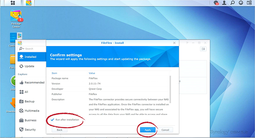This screenshot has width=255, height=138.
Task: Open Package Center desktop shortcut
Action: [16, 19]
